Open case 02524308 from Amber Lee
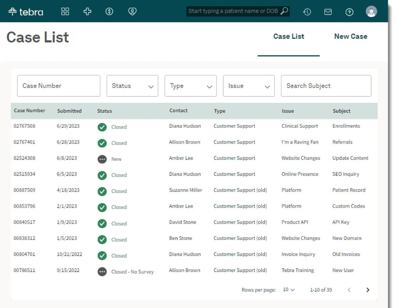The image size is (411, 308). coord(24,158)
